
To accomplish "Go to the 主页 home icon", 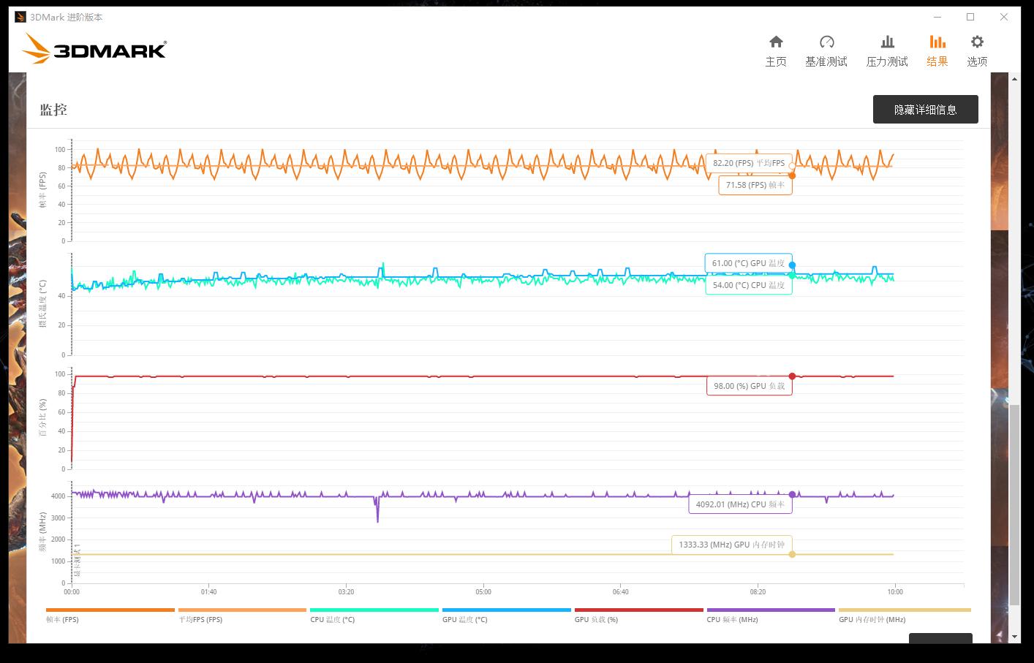I will pyautogui.click(x=776, y=42).
